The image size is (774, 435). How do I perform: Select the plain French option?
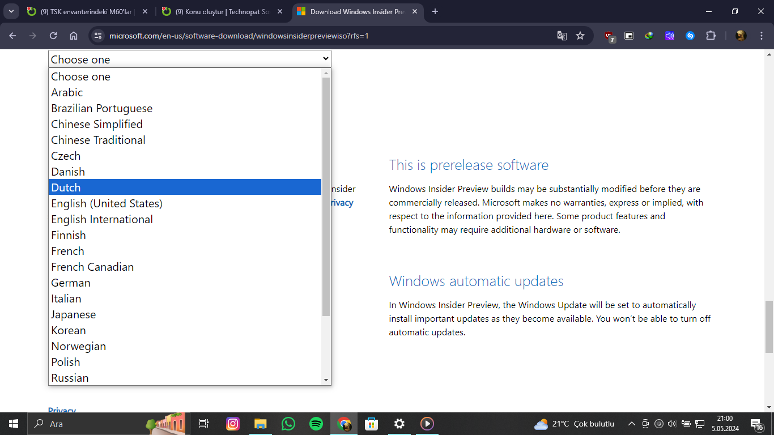pos(185,251)
